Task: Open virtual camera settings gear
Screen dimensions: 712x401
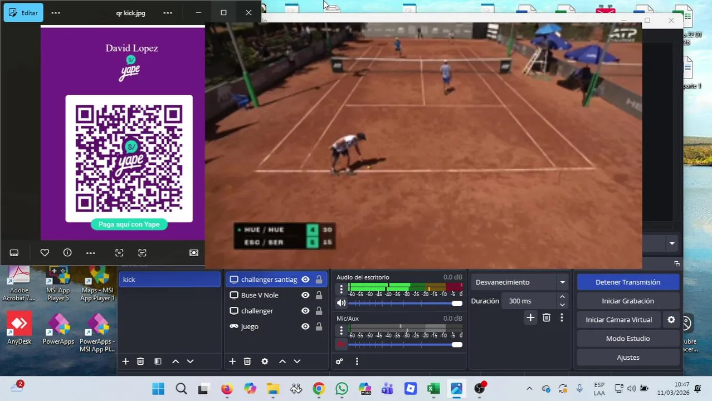Action: [x=671, y=320]
